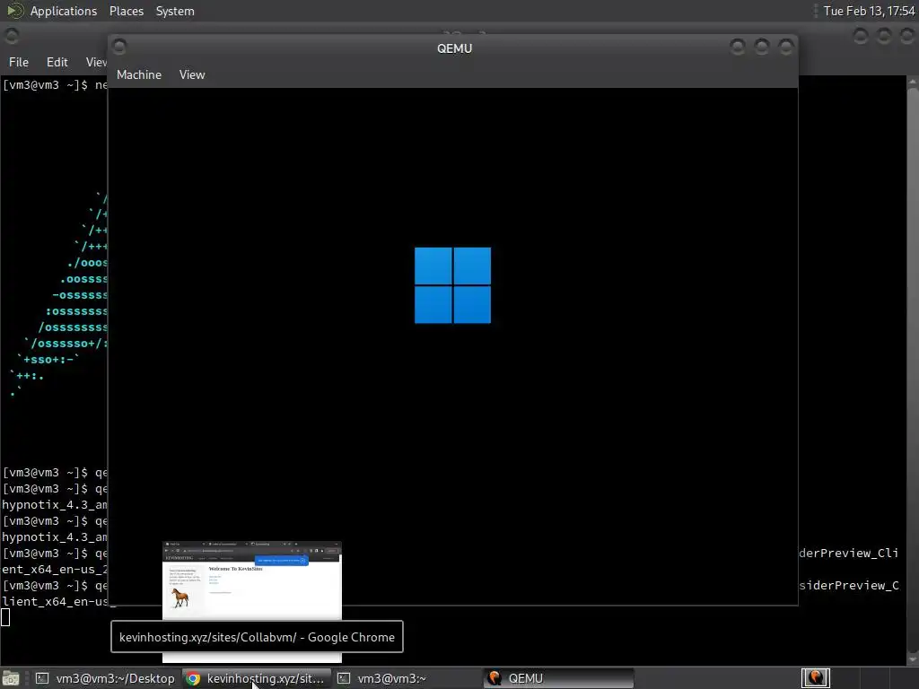The image size is (919, 689).
Task: Click terminal line starting 'ent_x64_en-us_2'
Action: pyautogui.click(x=55, y=570)
